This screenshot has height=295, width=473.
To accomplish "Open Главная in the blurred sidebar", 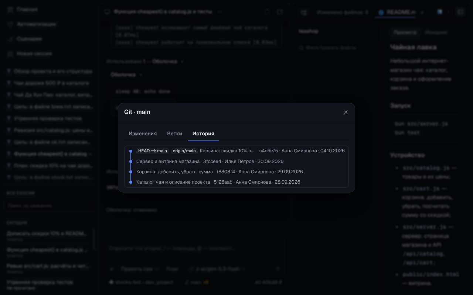I will point(27,9).
